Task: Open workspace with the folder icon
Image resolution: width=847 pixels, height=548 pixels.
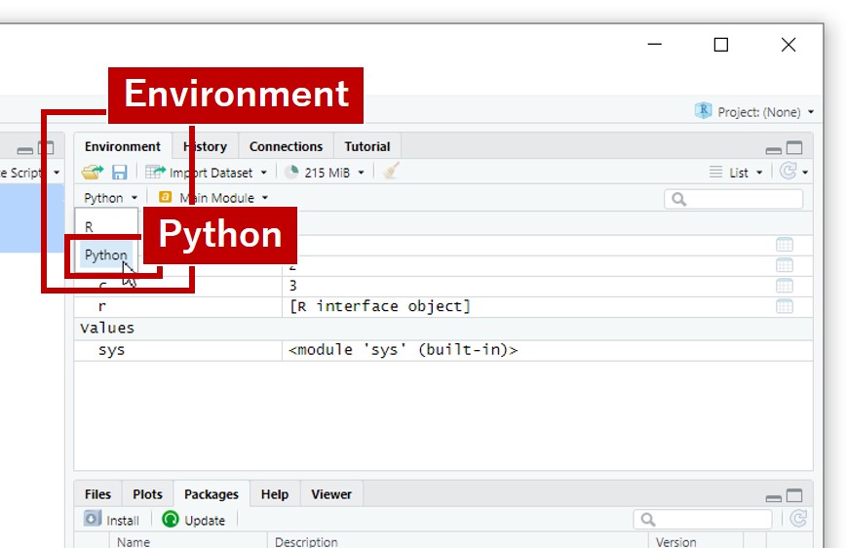Action: coord(92,173)
